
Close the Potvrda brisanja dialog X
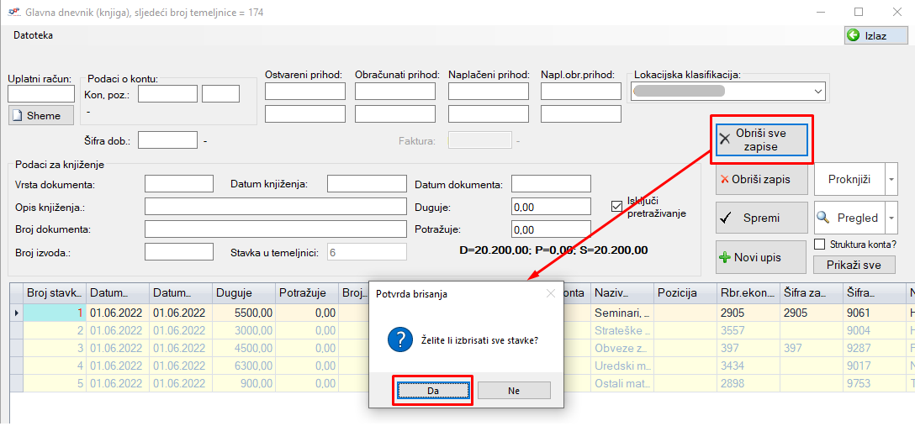coord(551,293)
